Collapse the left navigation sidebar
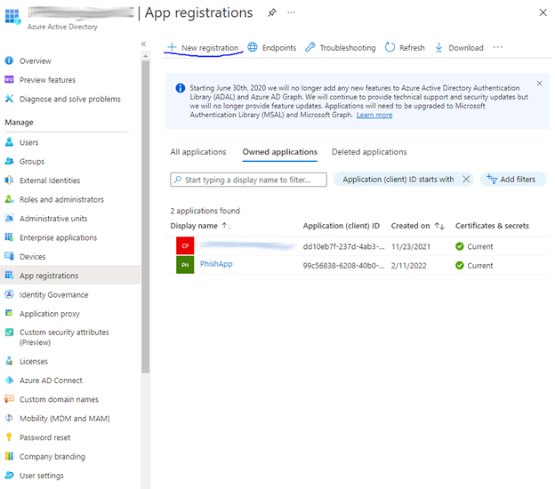This screenshot has height=489, width=555. coord(143,44)
